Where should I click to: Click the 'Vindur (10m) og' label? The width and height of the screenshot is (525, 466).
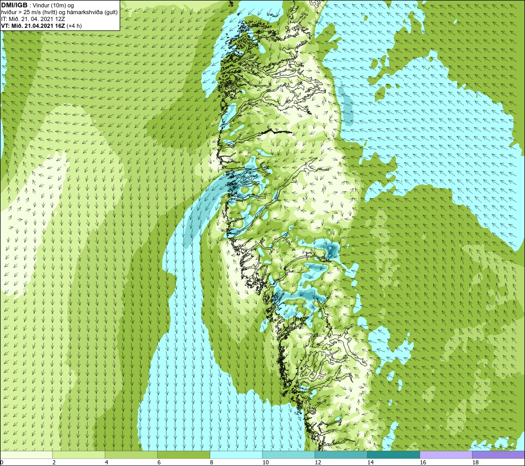[53, 6]
